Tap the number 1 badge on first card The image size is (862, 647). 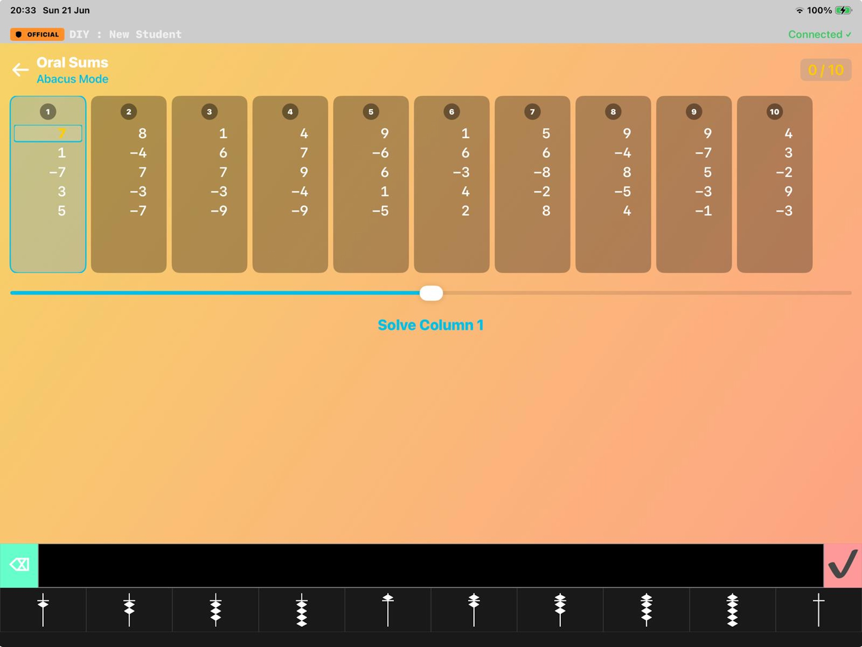pos(48,112)
